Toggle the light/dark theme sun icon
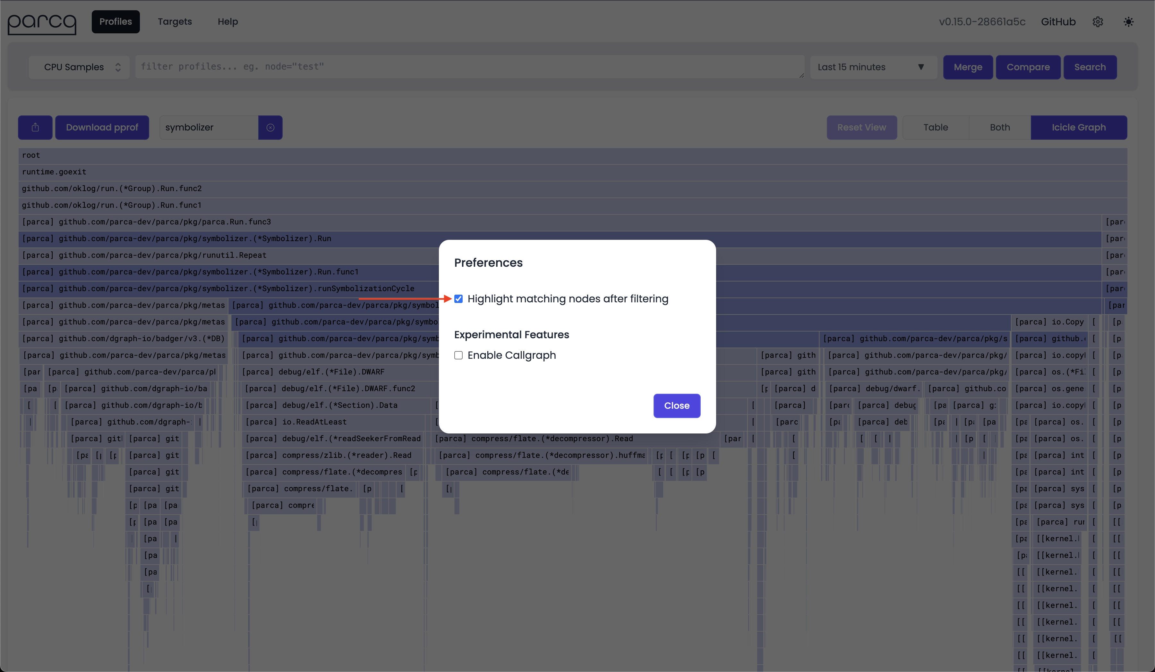This screenshot has width=1155, height=672. coord(1128,21)
